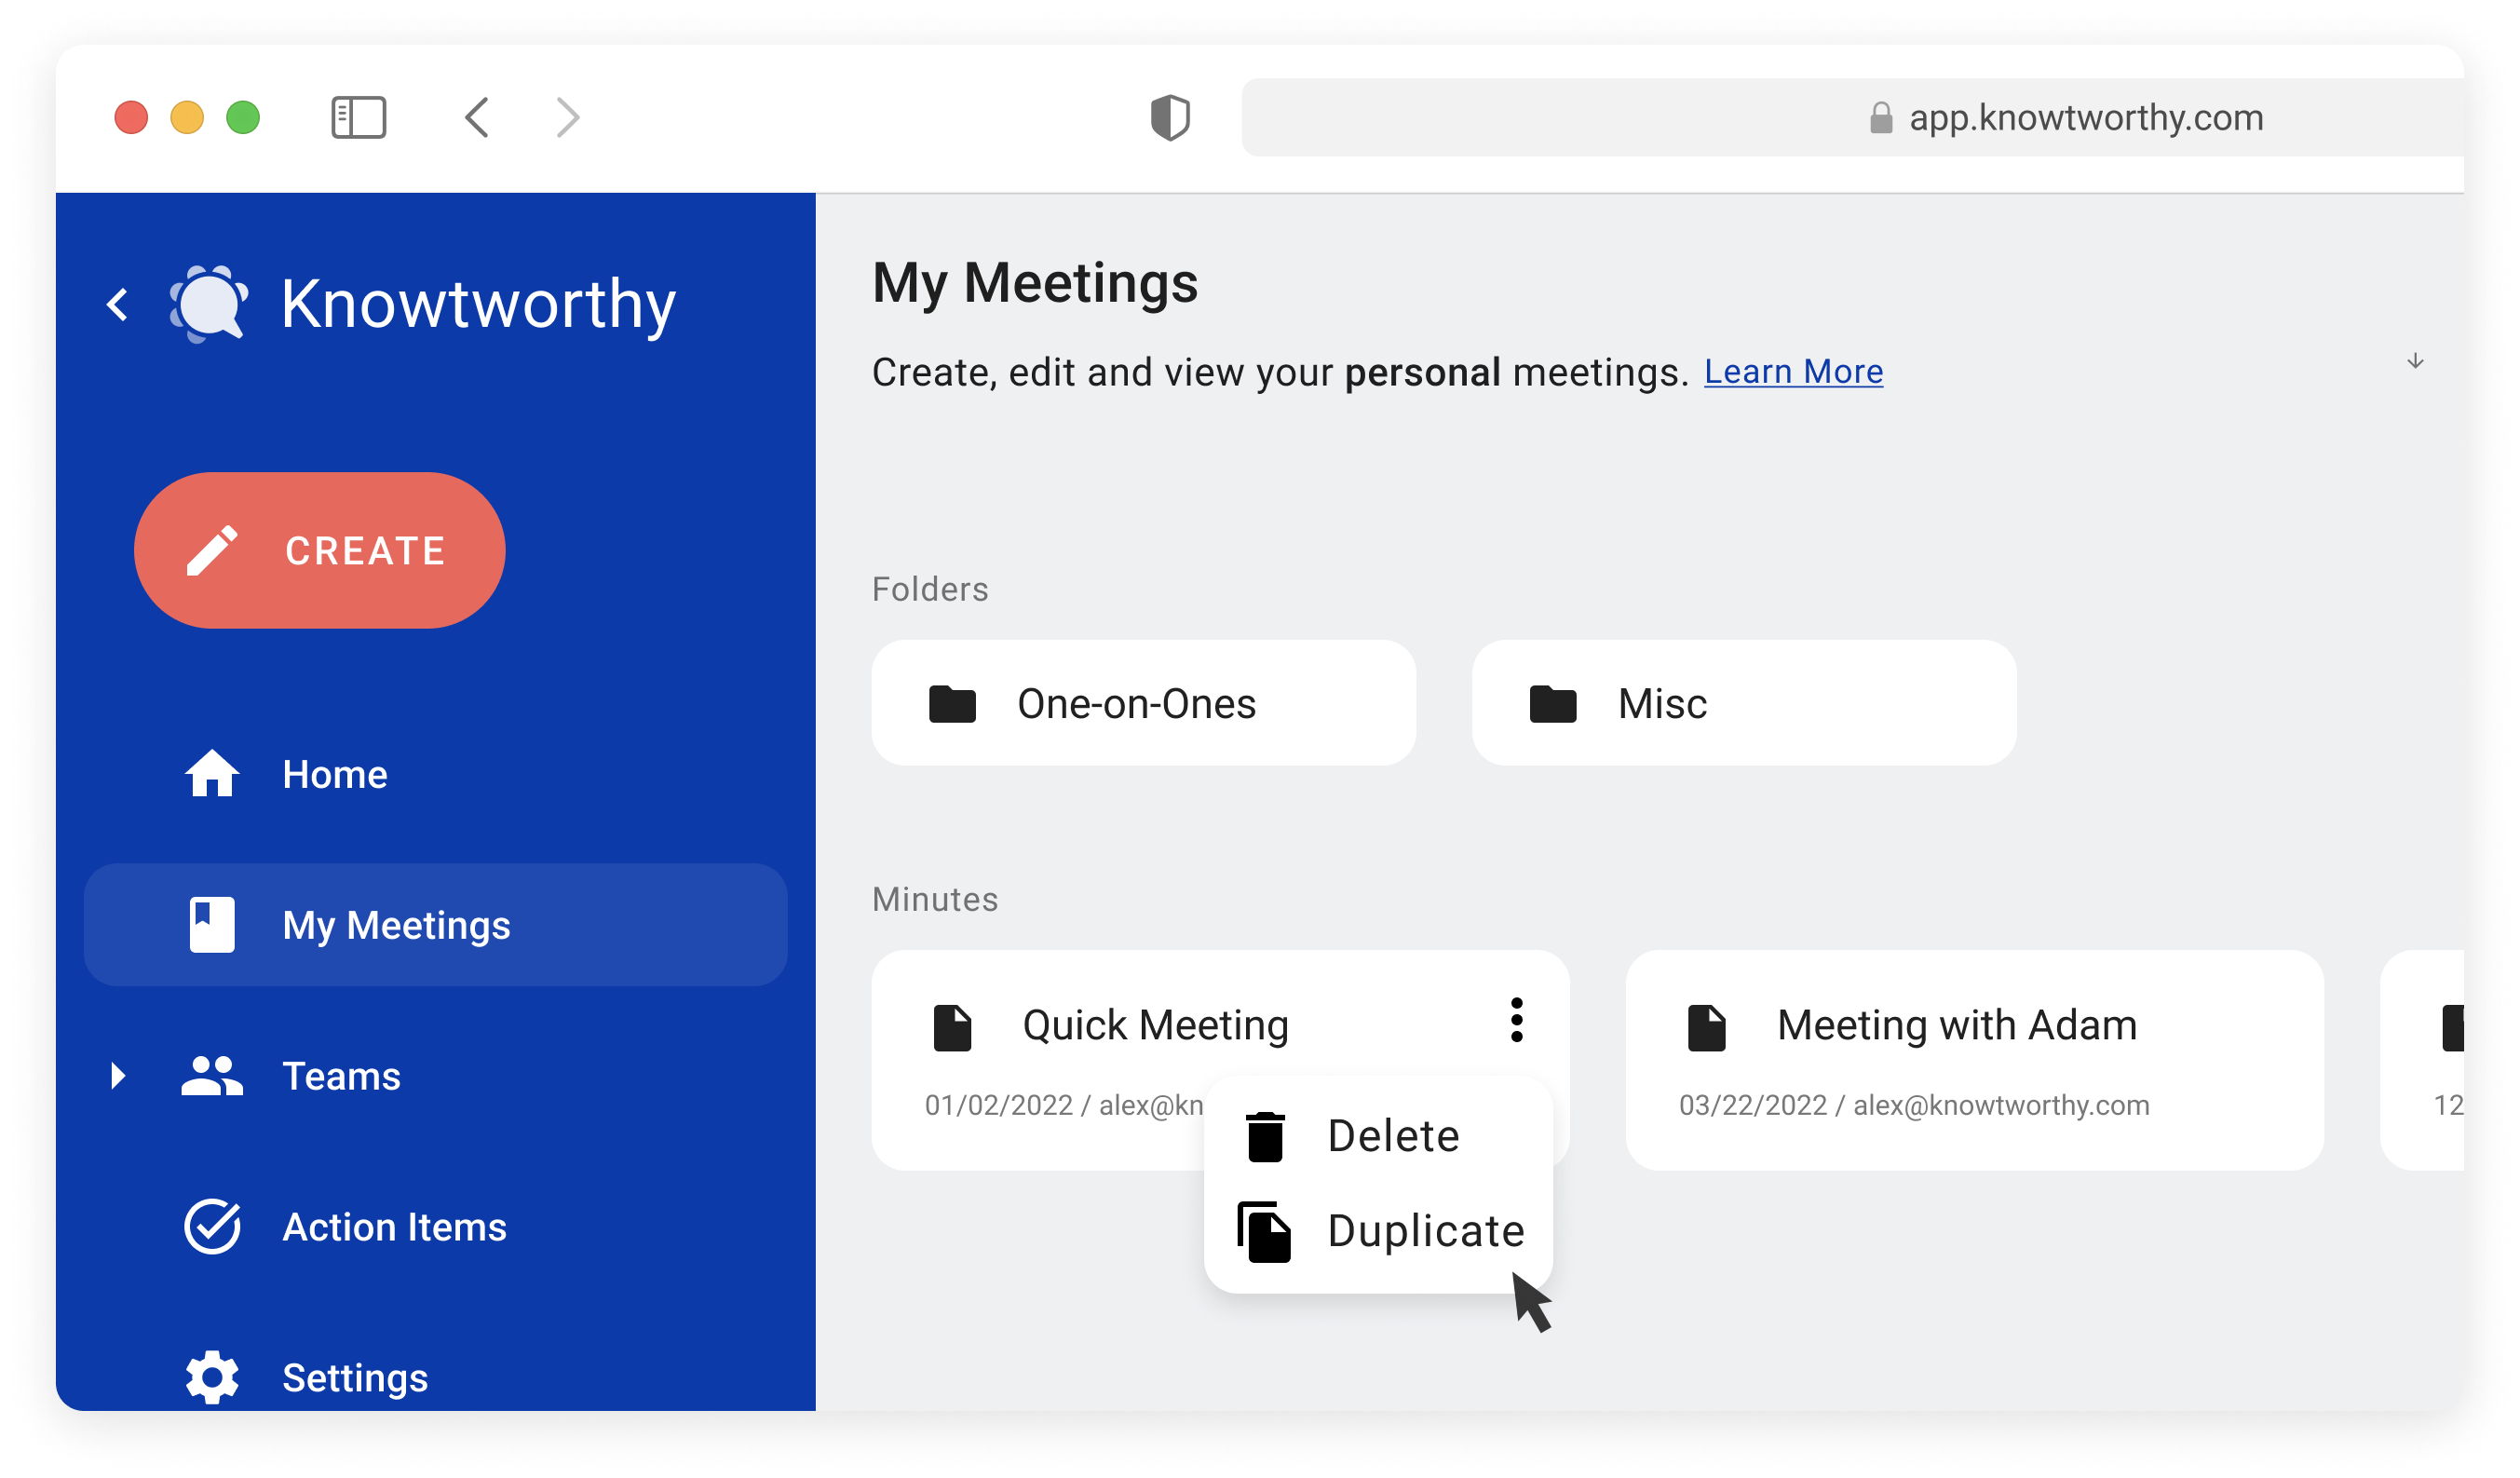
Task: Click the Folders section label
Action: (930, 589)
